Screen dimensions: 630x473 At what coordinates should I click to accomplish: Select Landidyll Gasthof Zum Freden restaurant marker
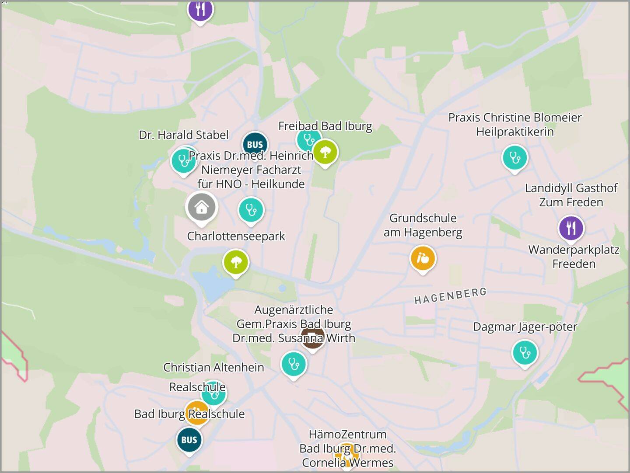[571, 228]
